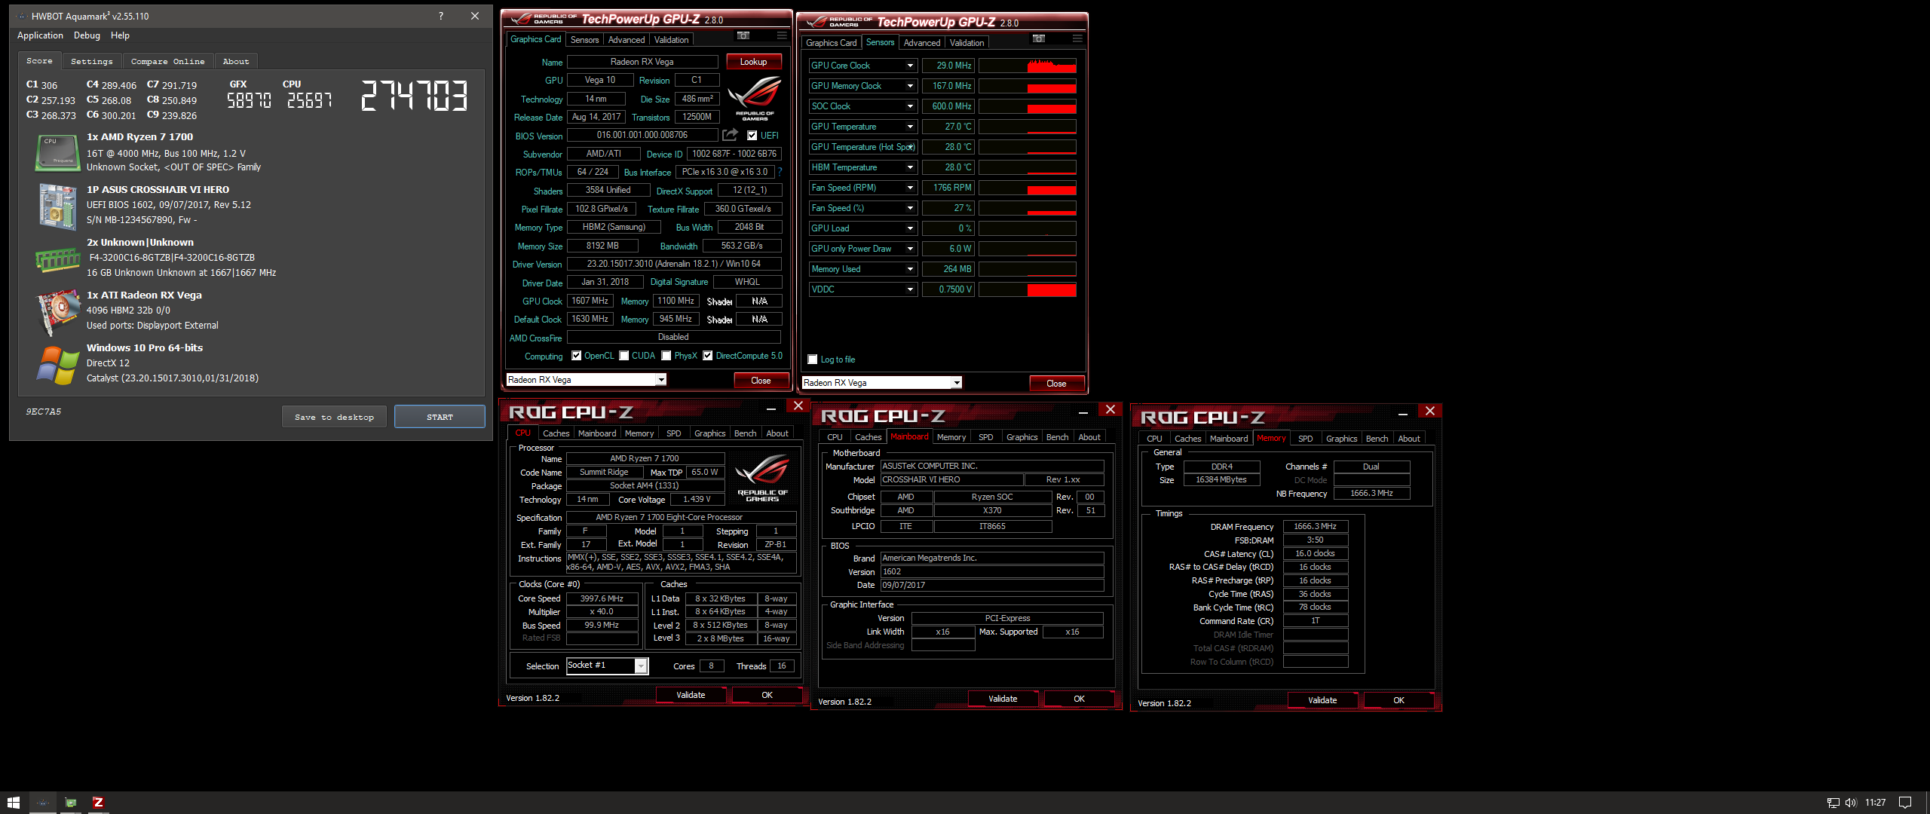Open the Caches tab in the first CPU-Z window
1930x814 pixels.
[556, 433]
